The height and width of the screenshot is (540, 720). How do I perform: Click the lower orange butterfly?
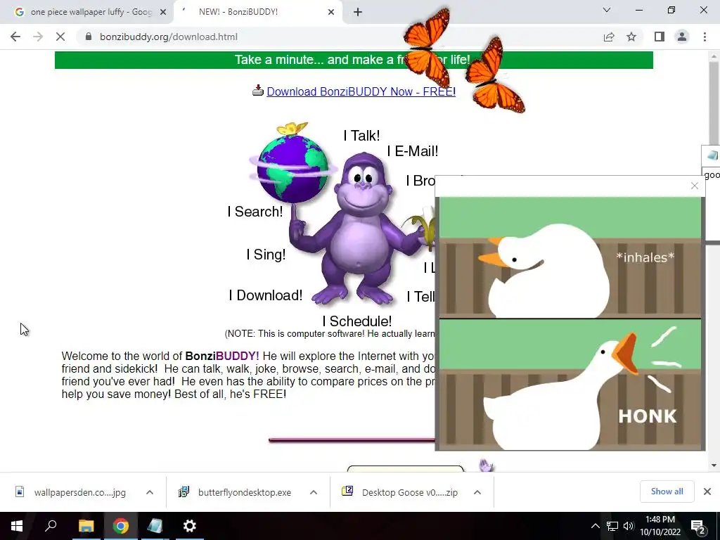494,76
